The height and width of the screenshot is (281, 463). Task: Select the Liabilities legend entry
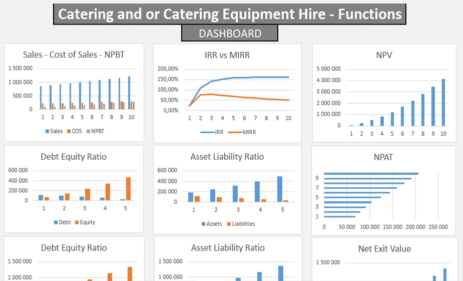pyautogui.click(x=241, y=224)
